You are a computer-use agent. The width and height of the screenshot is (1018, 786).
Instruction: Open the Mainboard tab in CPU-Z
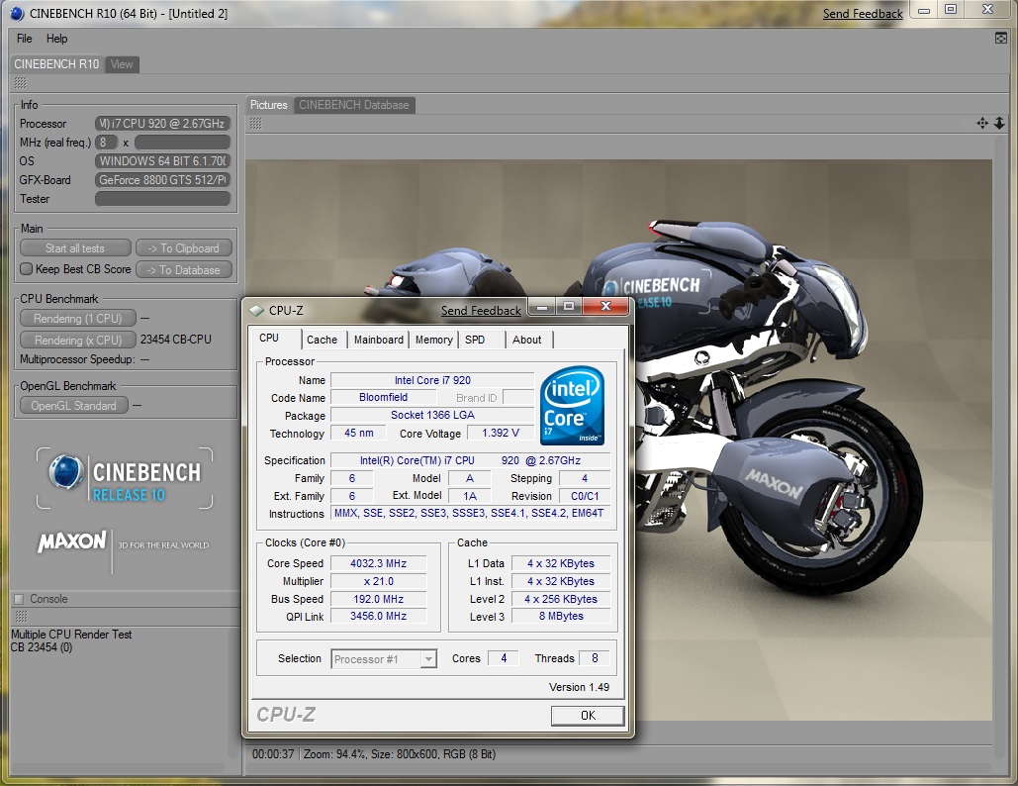(379, 340)
